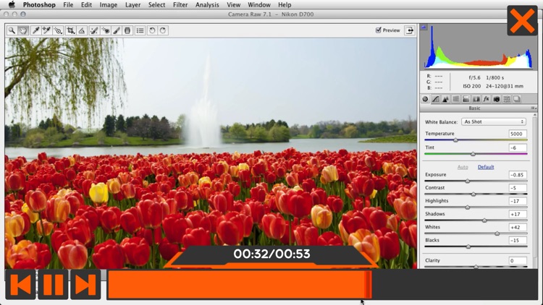
Task: Open the Filter menu
Action: (180, 5)
